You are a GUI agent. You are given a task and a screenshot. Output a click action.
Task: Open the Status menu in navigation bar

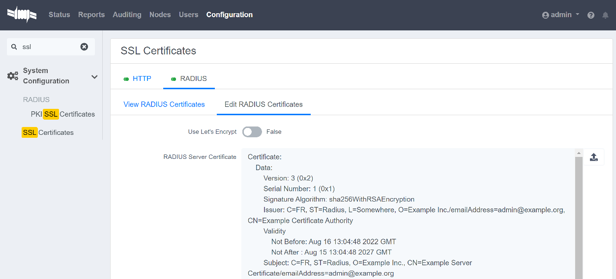[x=59, y=15]
